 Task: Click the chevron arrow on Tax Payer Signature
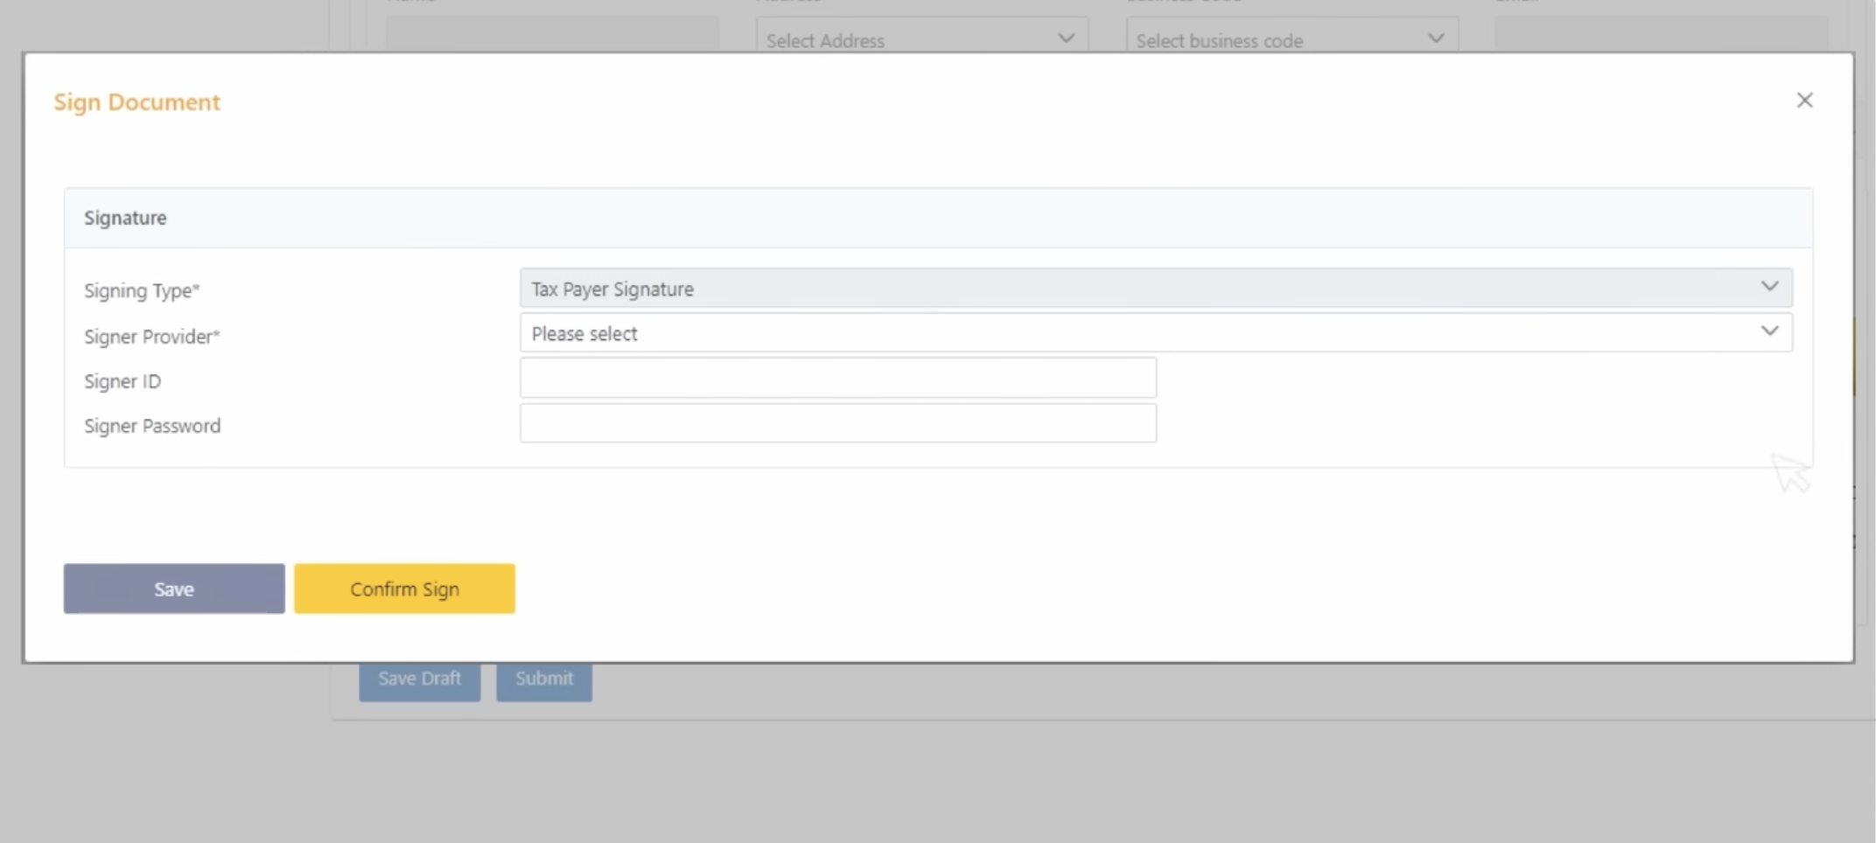pyautogui.click(x=1769, y=287)
